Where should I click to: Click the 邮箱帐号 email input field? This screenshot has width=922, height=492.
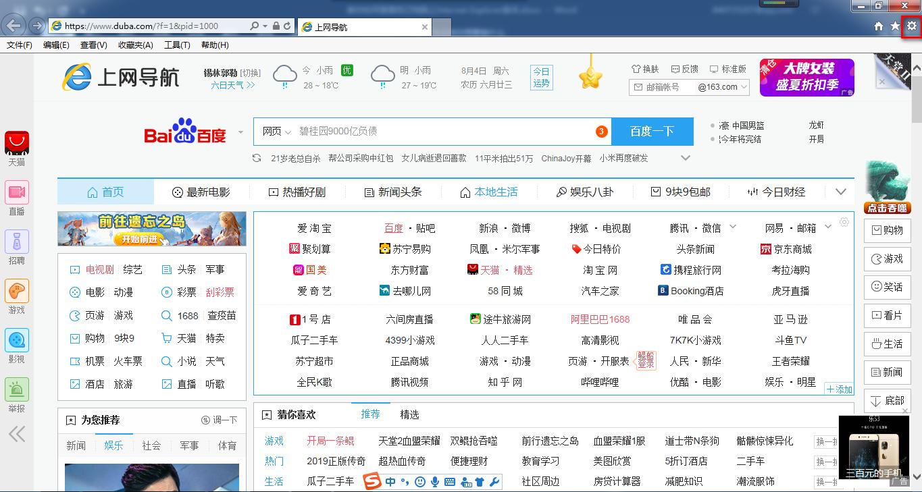[x=662, y=87]
